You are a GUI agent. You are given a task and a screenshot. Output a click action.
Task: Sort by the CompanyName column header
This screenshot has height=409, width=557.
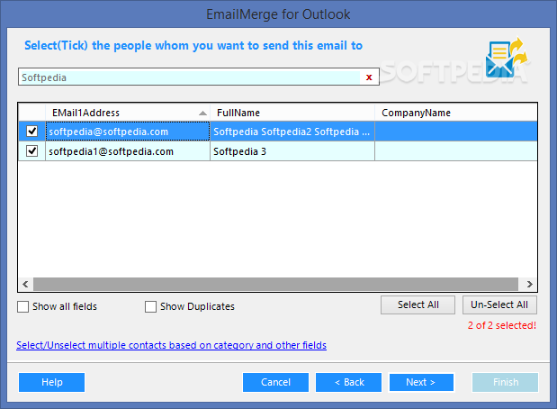click(x=456, y=113)
